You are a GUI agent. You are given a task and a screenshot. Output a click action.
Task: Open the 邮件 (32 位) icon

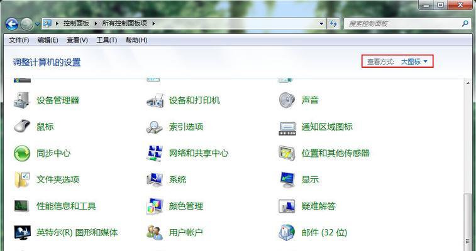[x=287, y=233]
